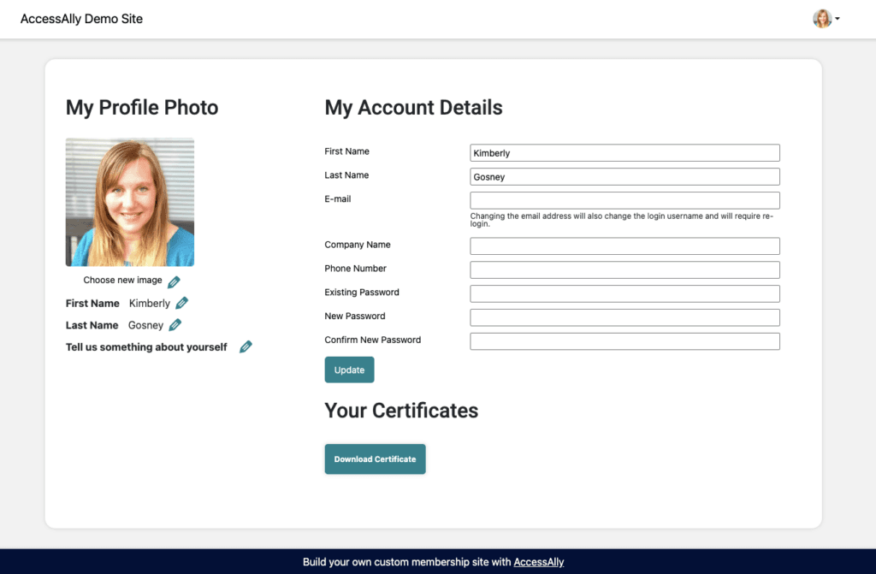Click pencil icon next to Choose new image
876x574 pixels.
(x=174, y=281)
